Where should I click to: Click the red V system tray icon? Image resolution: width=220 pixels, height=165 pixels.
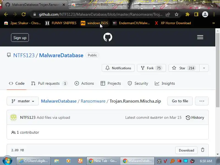click(166, 161)
